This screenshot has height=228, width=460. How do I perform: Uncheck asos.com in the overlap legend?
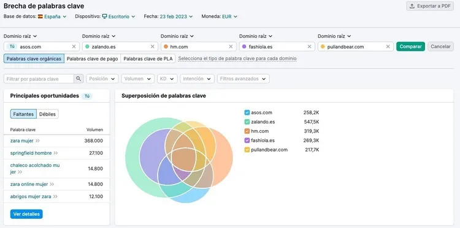pos(247,112)
